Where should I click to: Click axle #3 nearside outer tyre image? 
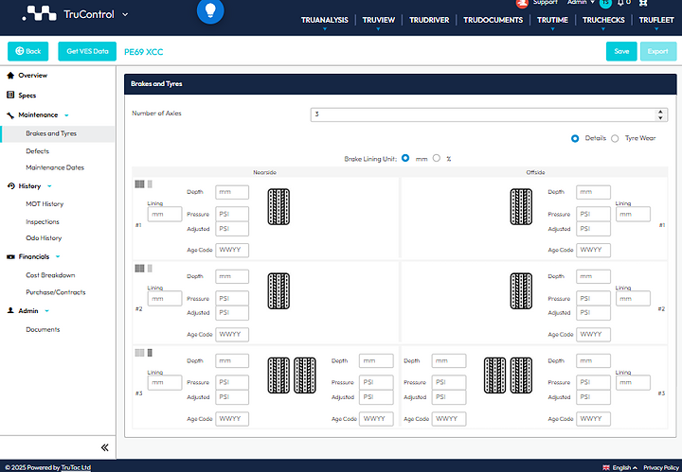(278, 376)
